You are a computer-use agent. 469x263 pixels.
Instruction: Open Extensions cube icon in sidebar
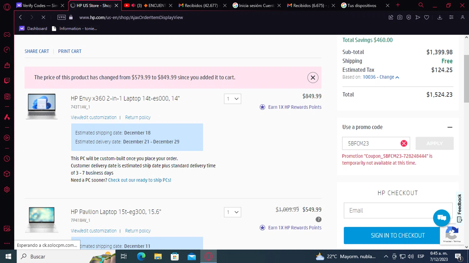click(7, 174)
